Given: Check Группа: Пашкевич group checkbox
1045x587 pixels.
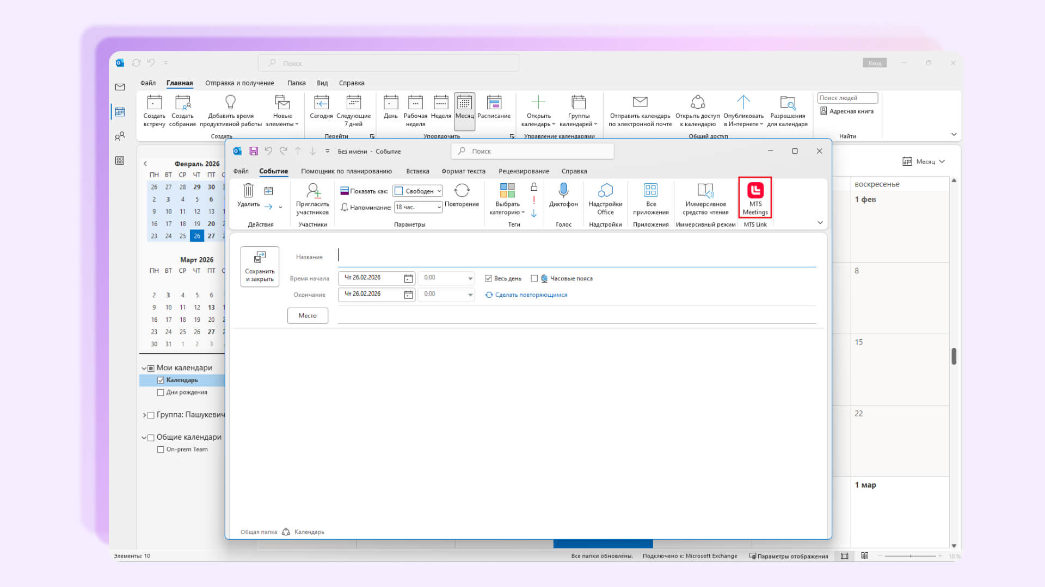Looking at the screenshot, I should (x=151, y=415).
